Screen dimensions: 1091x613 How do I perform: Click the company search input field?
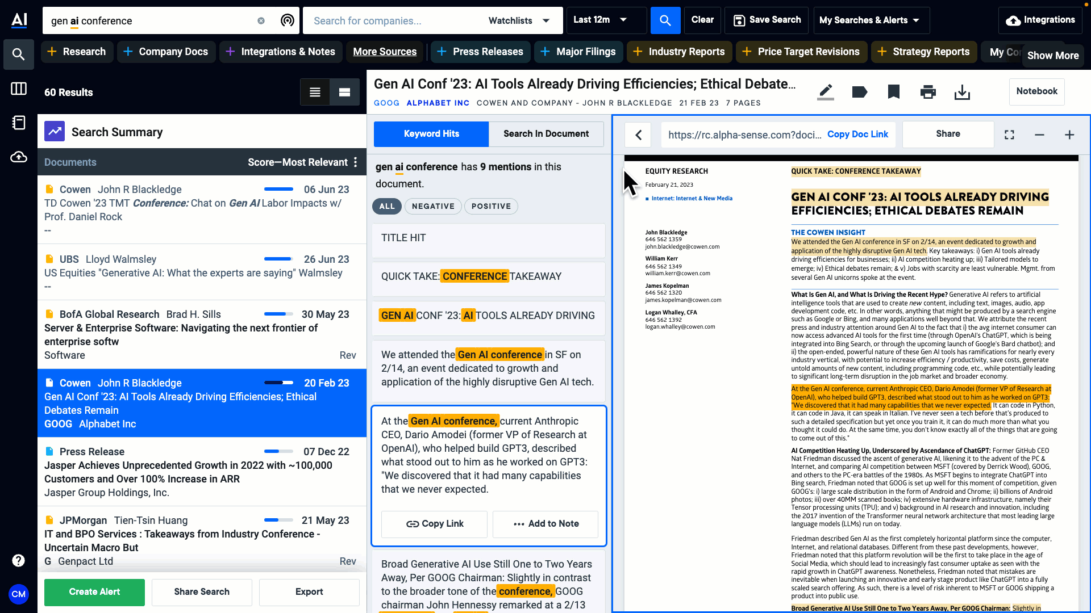coord(392,20)
